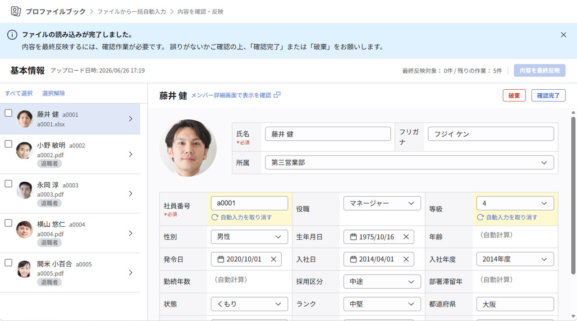Click 横山 悠仁 avatar thumbnail

(x=24, y=229)
